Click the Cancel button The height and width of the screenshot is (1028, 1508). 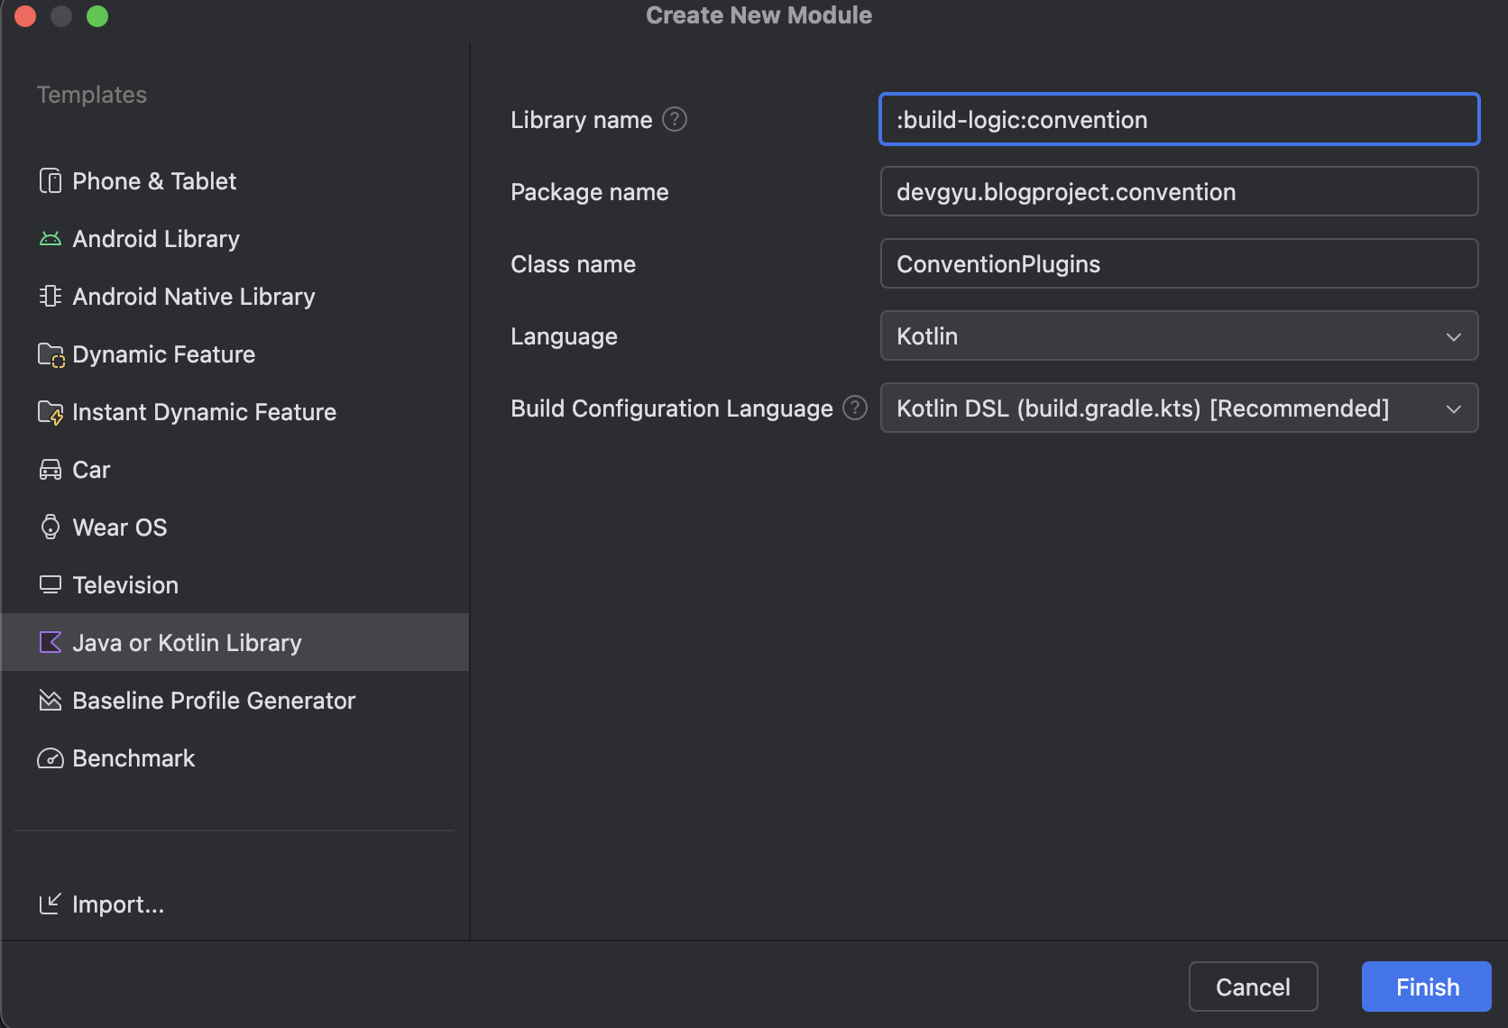[x=1253, y=987]
